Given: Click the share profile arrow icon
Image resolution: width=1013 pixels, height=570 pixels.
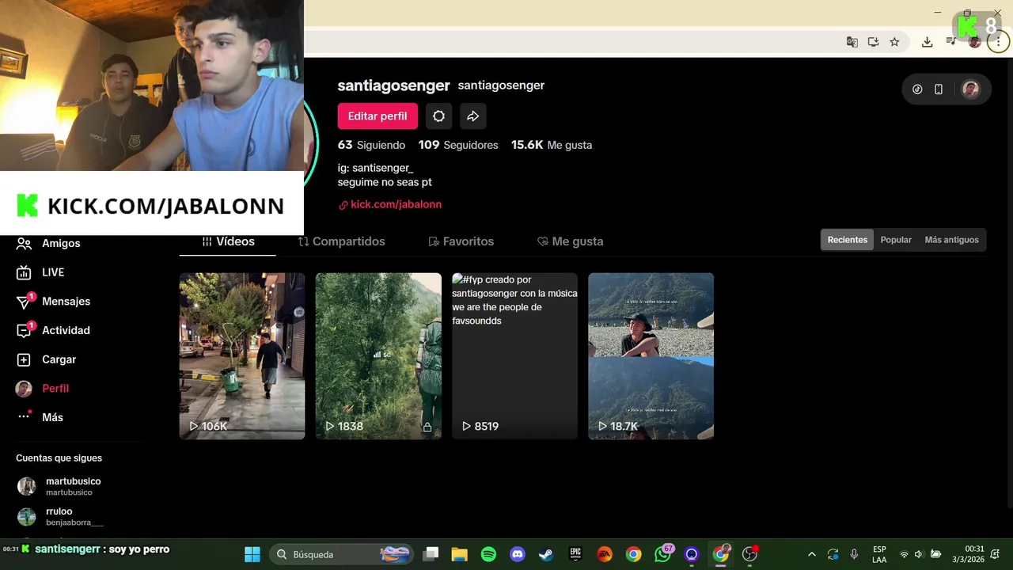Looking at the screenshot, I should click(472, 116).
